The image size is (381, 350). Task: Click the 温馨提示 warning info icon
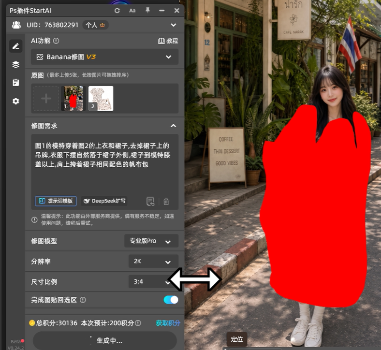coord(34,220)
